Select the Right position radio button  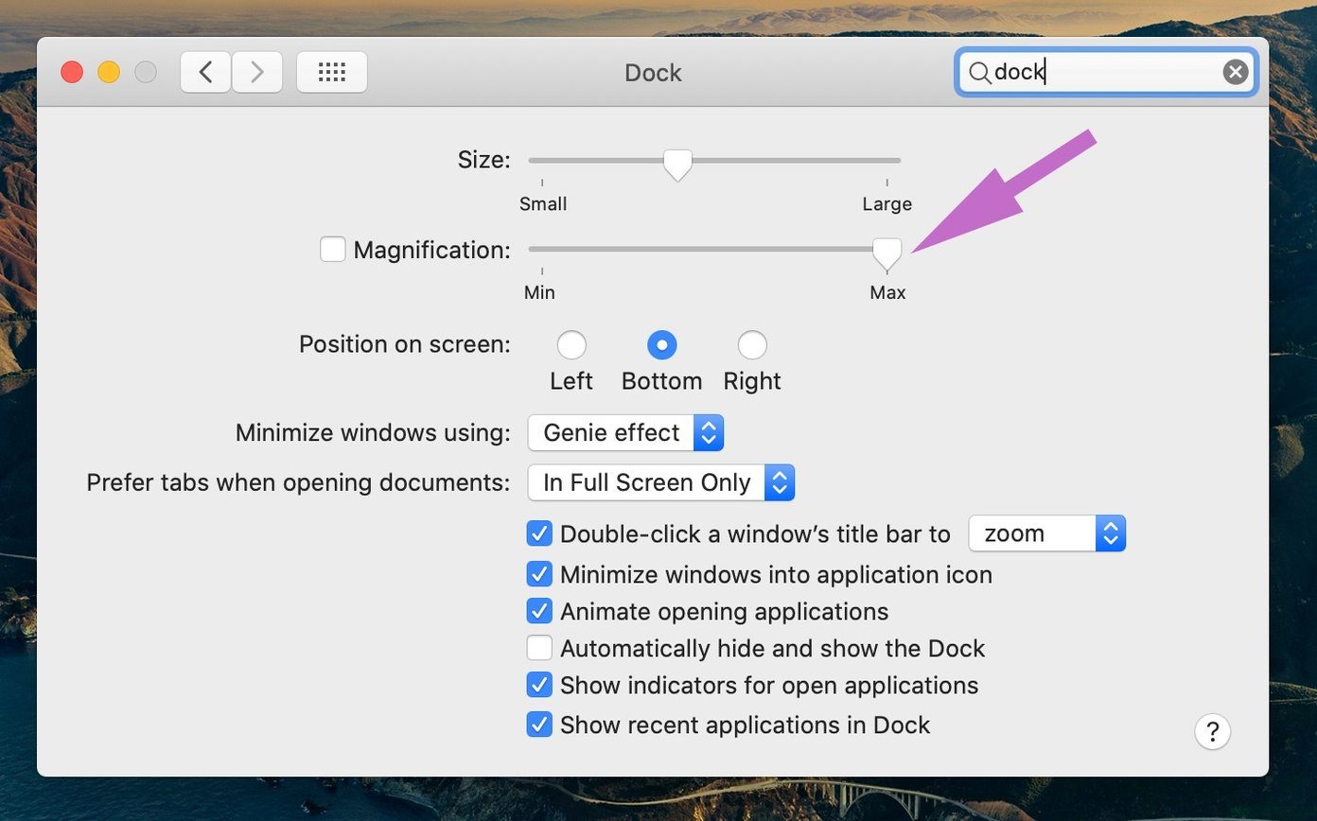[x=752, y=345]
